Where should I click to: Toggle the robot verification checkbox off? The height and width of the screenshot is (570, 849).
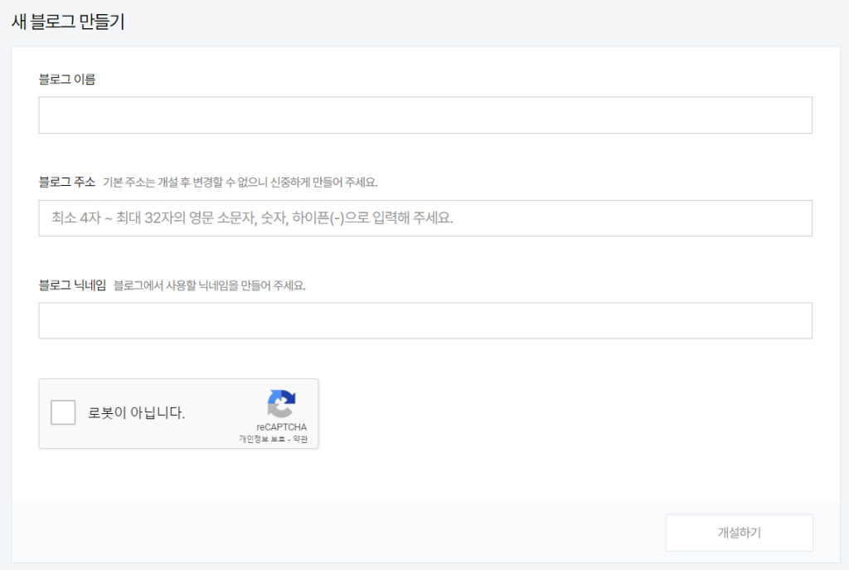pos(63,412)
